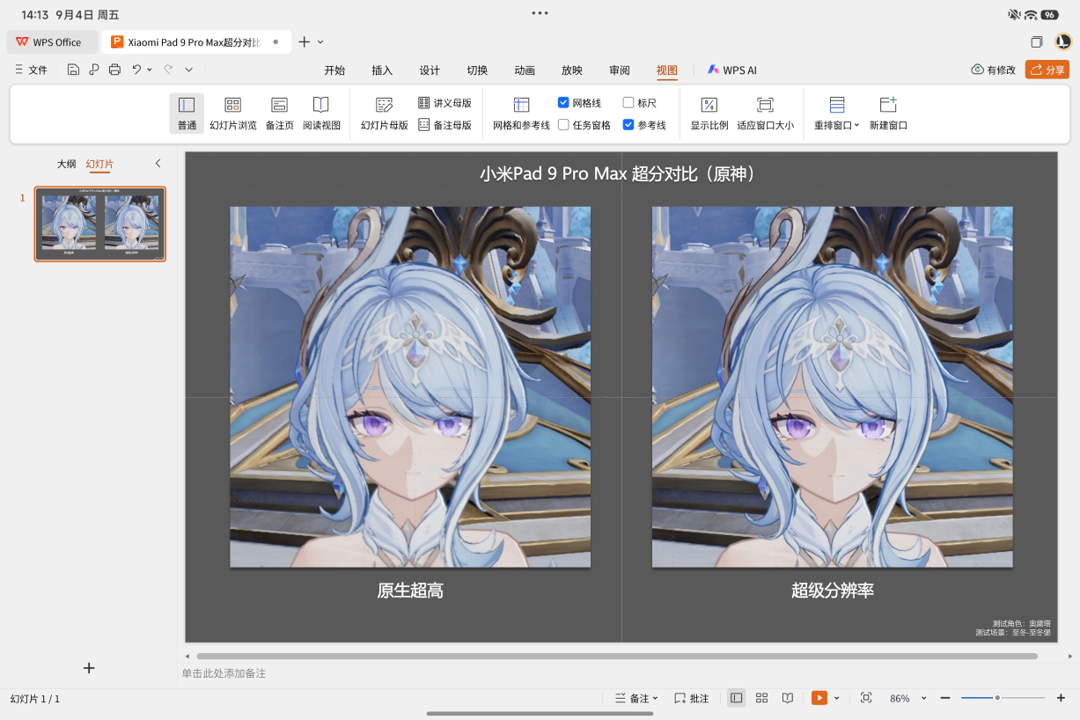
Task: Open Handout Master (讲义母版)
Action: pyautogui.click(x=444, y=103)
